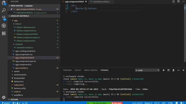Kill the terminal with trash icon
Screen dimensions: 186x104
(173, 70)
